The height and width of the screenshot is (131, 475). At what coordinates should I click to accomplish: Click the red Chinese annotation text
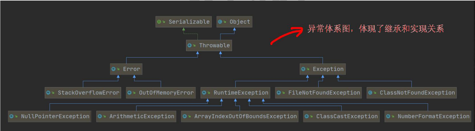coord(375,29)
